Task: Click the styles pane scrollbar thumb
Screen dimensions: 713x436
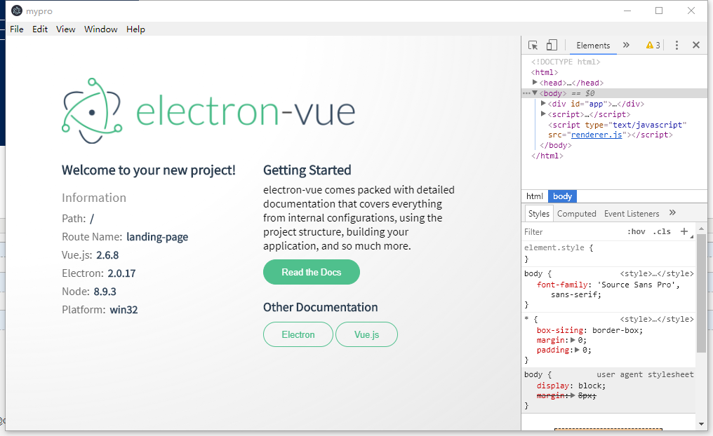Action: pyautogui.click(x=701, y=293)
